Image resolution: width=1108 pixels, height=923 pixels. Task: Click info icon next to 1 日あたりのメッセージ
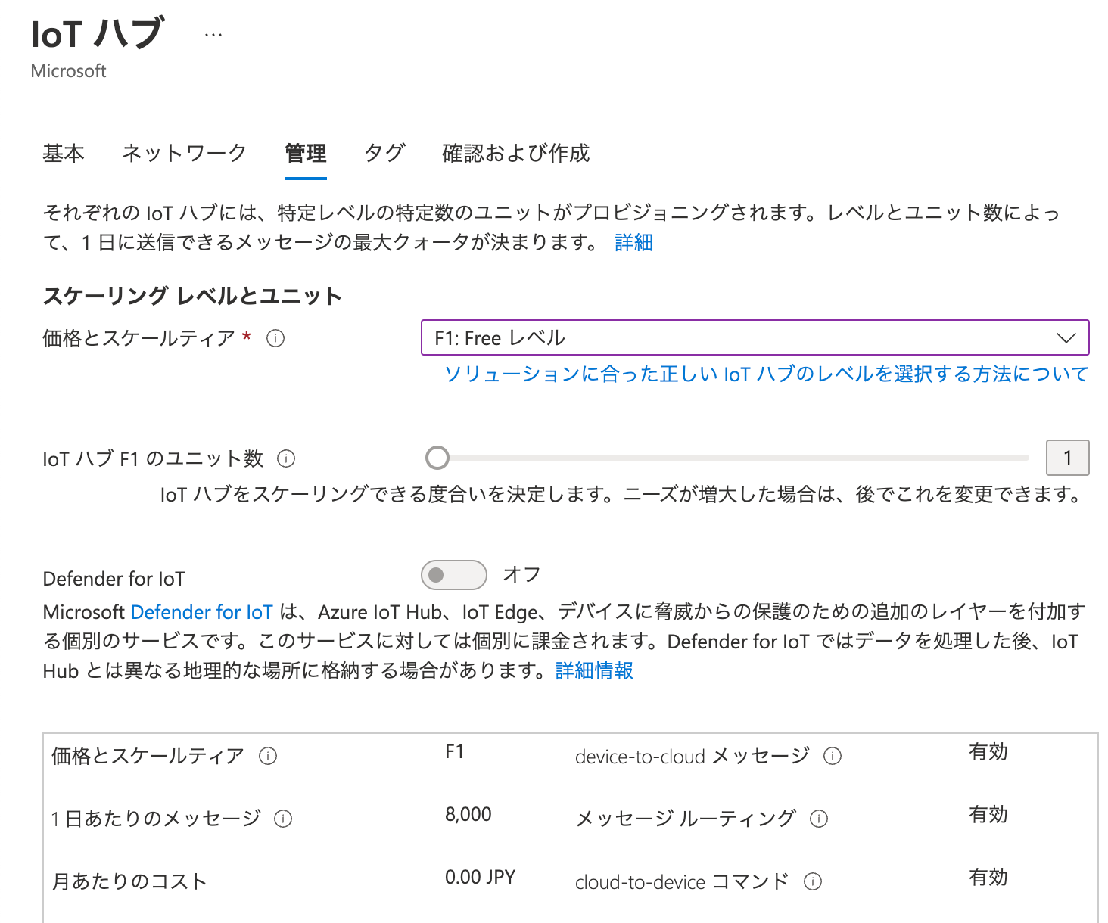283,819
